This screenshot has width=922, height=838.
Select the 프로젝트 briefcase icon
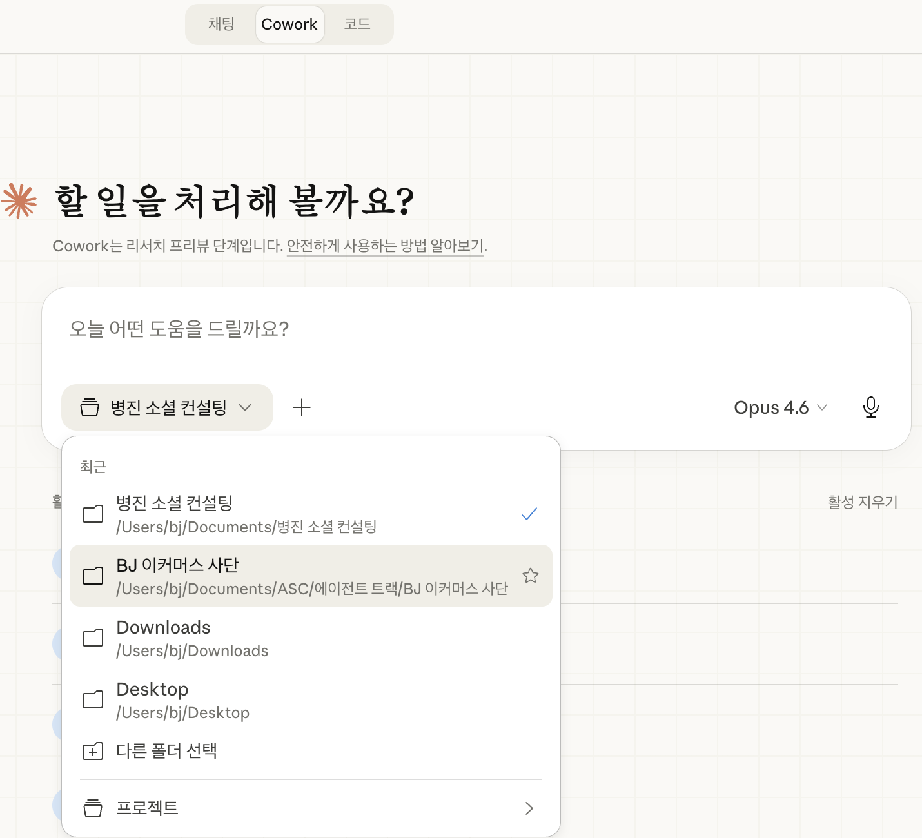[93, 808]
